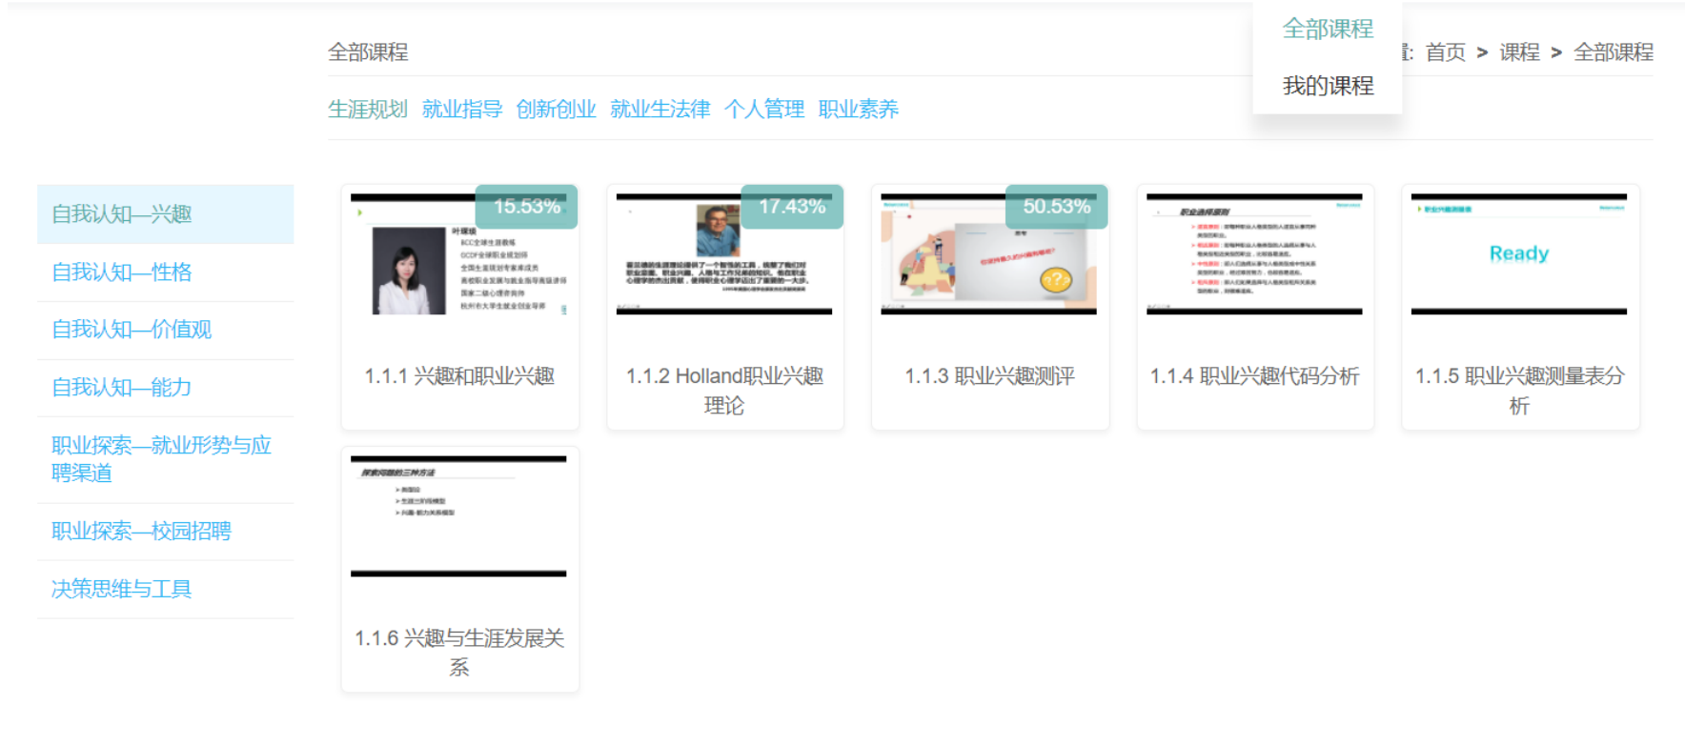This screenshot has height=745, width=1685.
Task: Click the 17.43% progress badge
Action: [x=792, y=207]
